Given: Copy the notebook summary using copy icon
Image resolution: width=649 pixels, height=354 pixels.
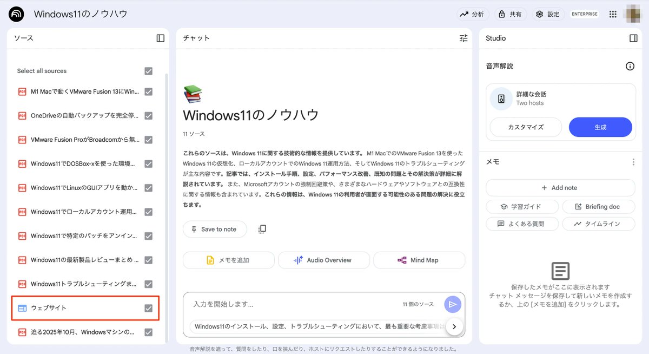Looking at the screenshot, I should [262, 229].
